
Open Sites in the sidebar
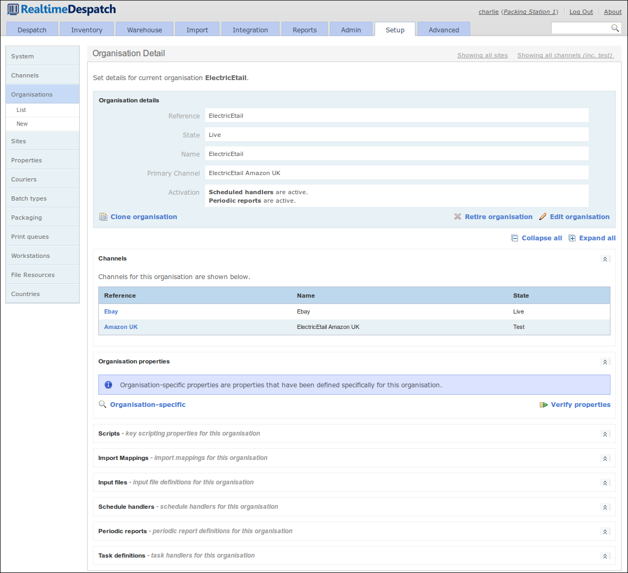click(43, 141)
